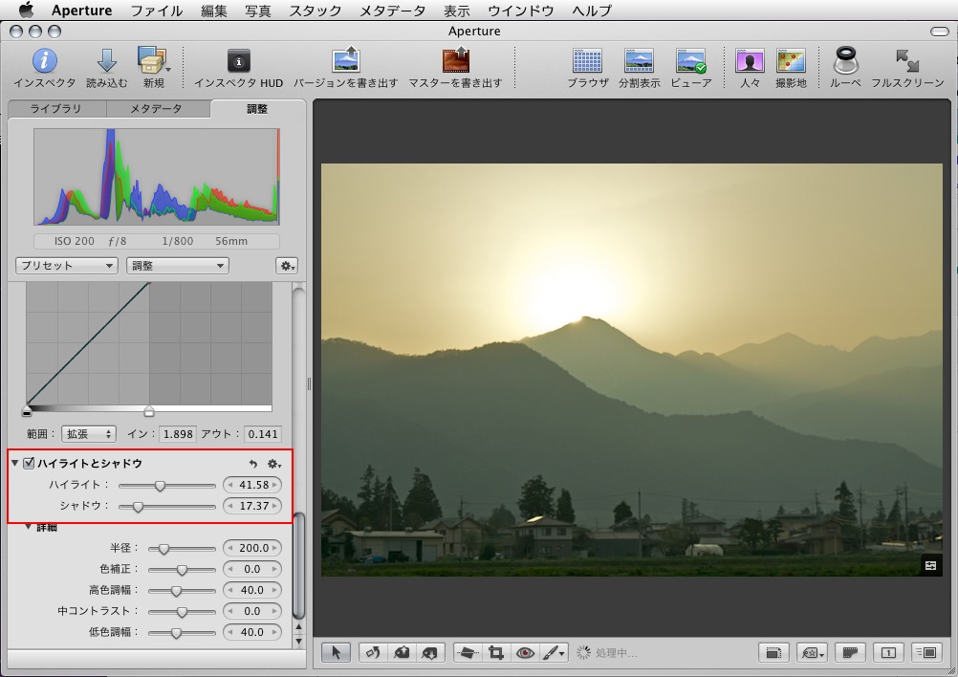Click the イン value field 1.898

tap(178, 434)
